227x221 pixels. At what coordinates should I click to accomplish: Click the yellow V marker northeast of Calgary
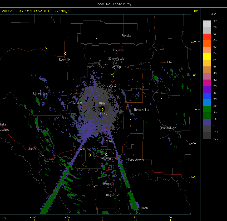[113, 153]
